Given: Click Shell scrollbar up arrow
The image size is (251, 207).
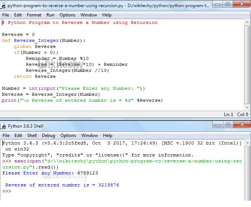Looking at the screenshot, I should [248, 143].
